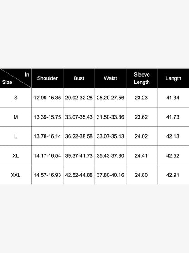Viewport: 189px width, 253px height.
Task: Select length value 42.91
Action: click(x=173, y=175)
